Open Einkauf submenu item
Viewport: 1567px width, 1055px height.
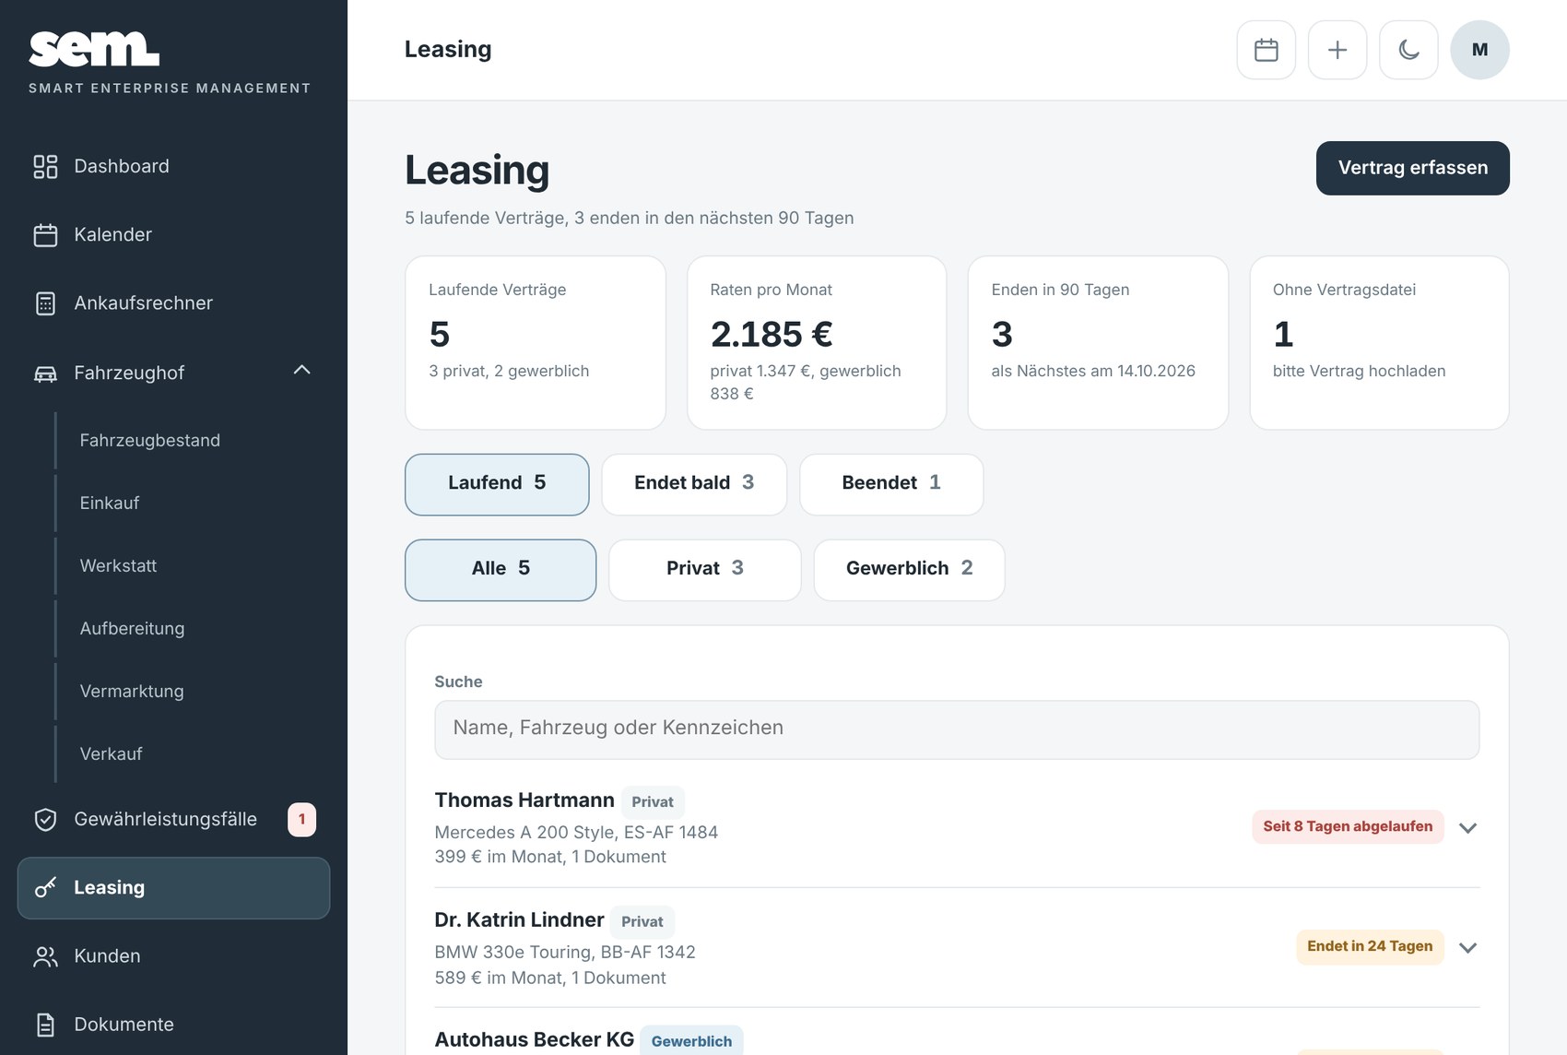coord(110,504)
